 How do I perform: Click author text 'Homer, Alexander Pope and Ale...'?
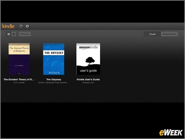pos(53,83)
